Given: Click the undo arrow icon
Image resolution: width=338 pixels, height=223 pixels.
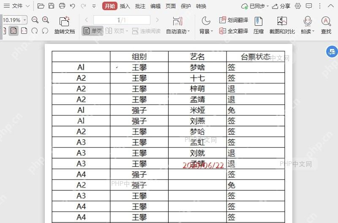Looking at the screenshot, I should coord(73,6).
